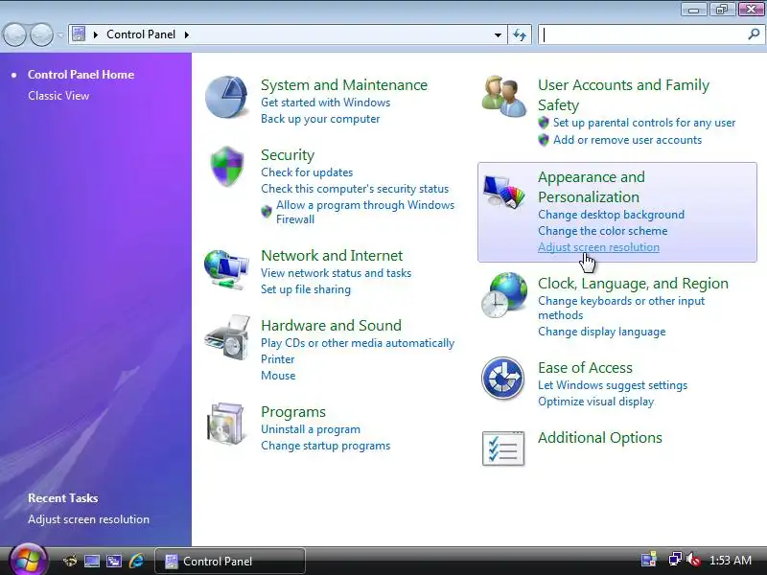The width and height of the screenshot is (767, 575).
Task: Open the Programs software box icon
Action: 226,424
